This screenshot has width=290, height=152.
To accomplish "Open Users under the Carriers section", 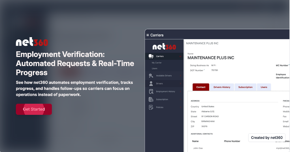I will (x=154, y=69).
